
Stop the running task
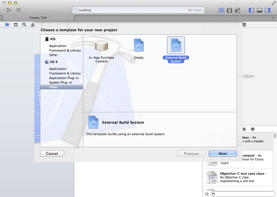[19, 10]
